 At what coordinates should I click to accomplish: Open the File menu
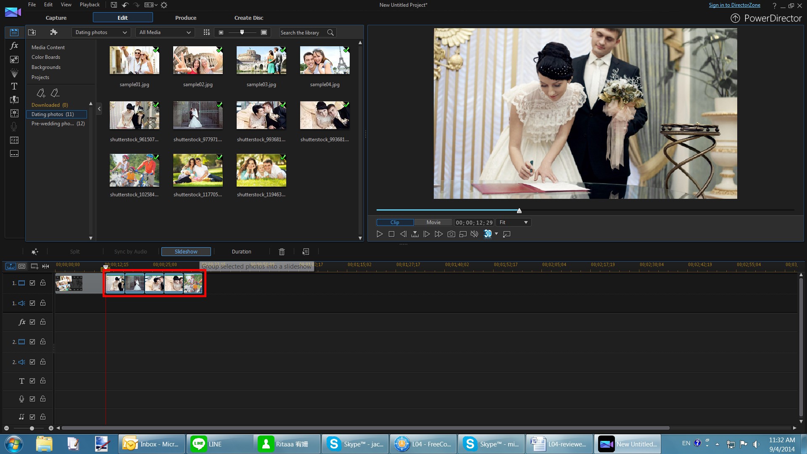click(x=32, y=5)
